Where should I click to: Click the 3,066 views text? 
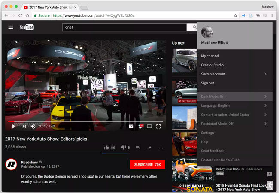pyautogui.click(x=15, y=147)
